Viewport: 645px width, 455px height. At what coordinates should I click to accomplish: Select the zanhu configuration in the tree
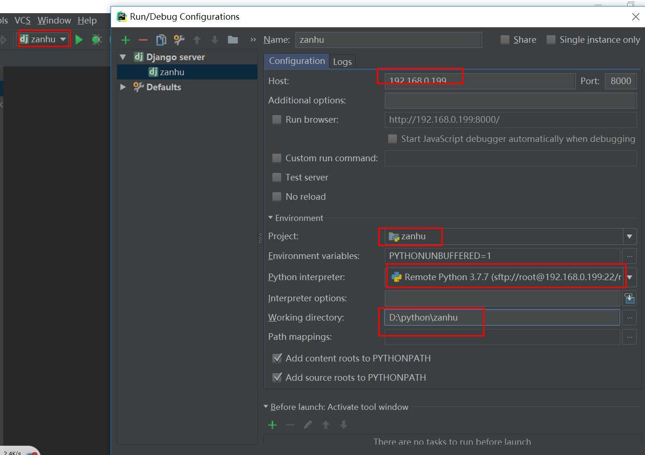coord(187,72)
